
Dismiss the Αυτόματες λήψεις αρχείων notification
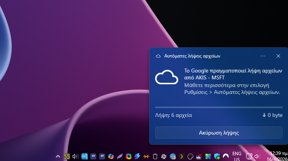click(278, 56)
